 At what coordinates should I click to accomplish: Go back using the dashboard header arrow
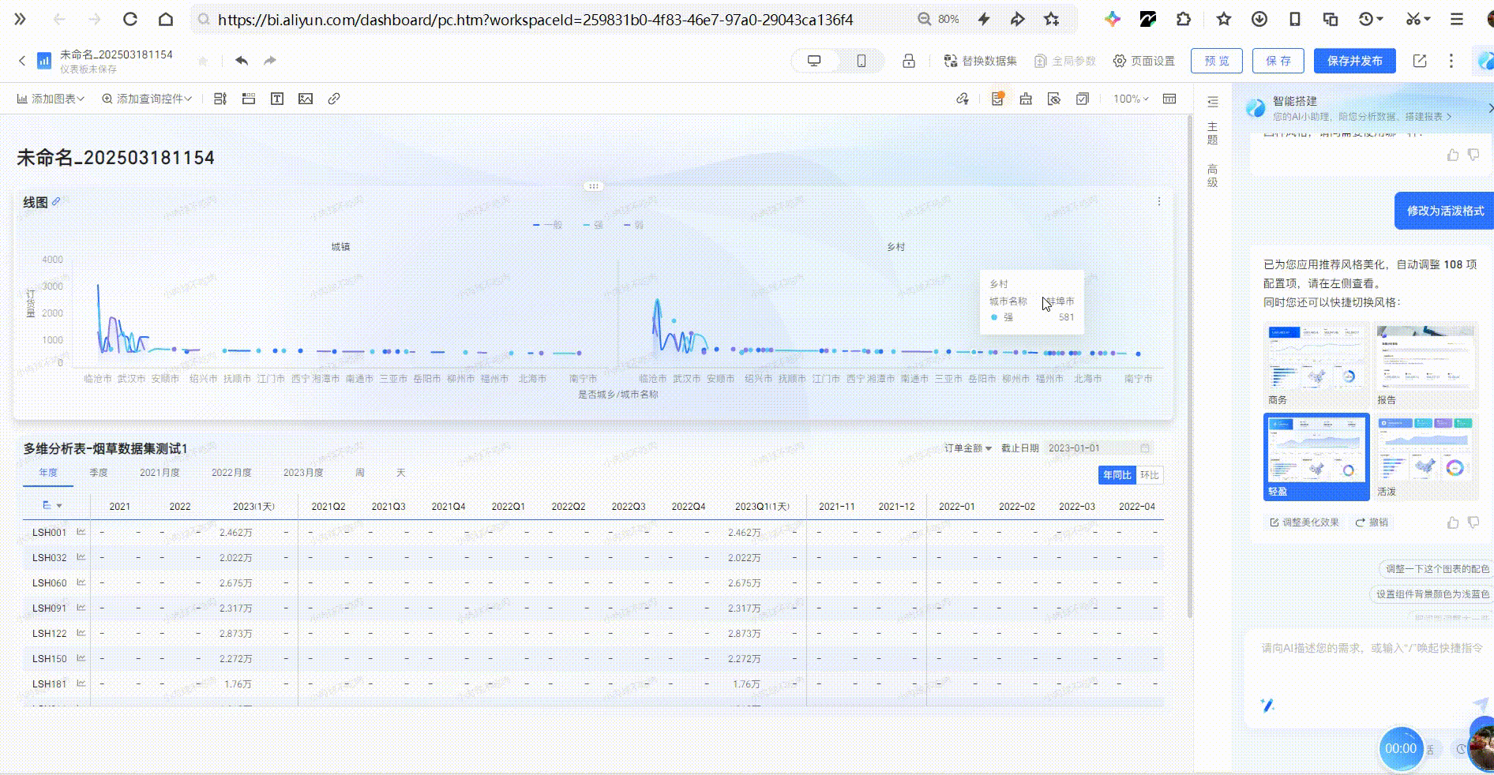[x=22, y=61]
